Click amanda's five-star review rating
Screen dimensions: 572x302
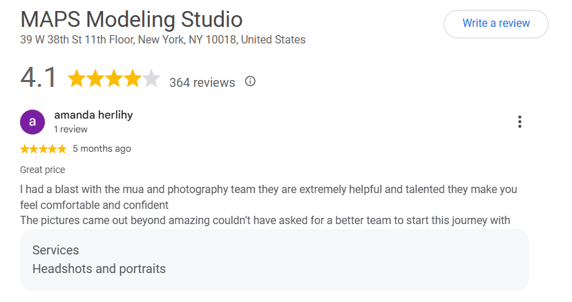pyautogui.click(x=44, y=149)
